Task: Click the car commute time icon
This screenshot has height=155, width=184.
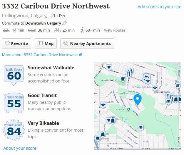Action: click(6, 30)
